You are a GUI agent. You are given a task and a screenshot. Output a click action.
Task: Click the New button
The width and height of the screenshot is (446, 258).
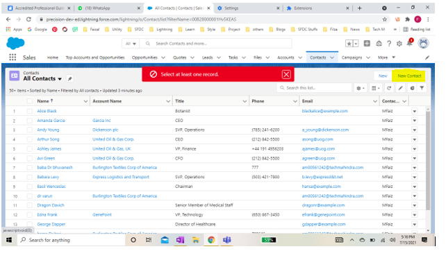(383, 76)
